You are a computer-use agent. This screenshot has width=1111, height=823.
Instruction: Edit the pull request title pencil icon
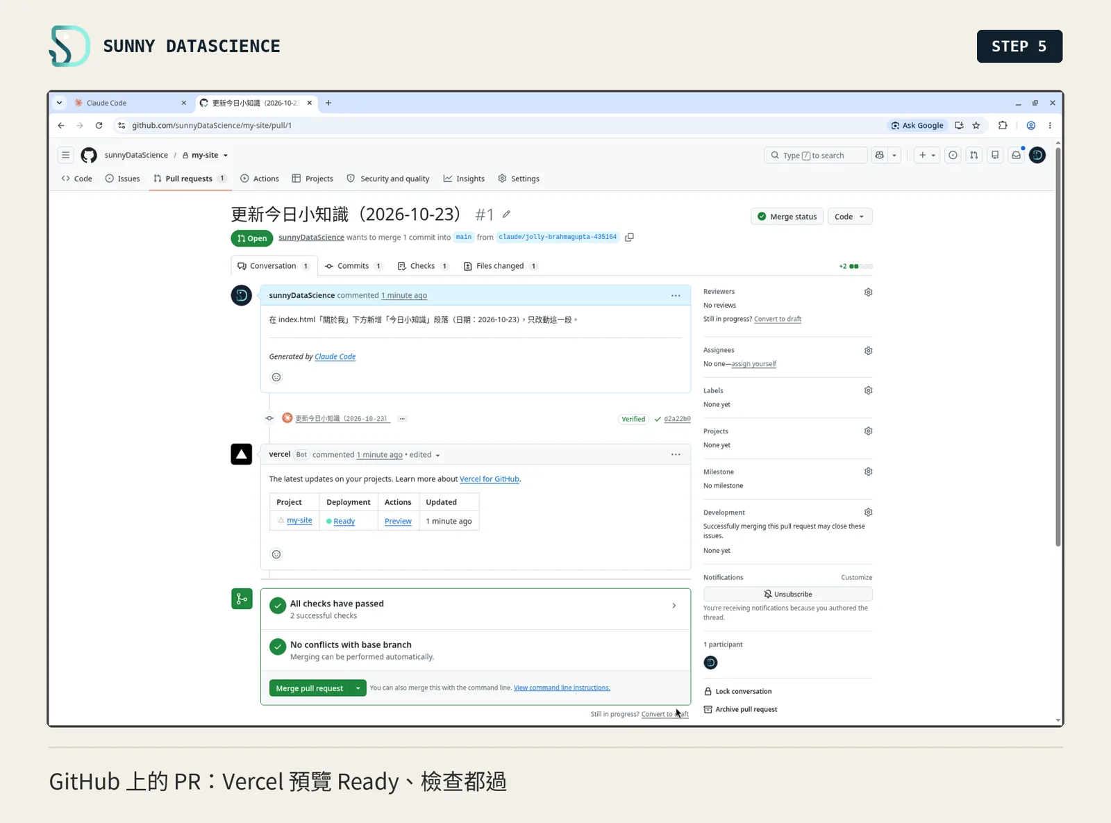(x=507, y=214)
